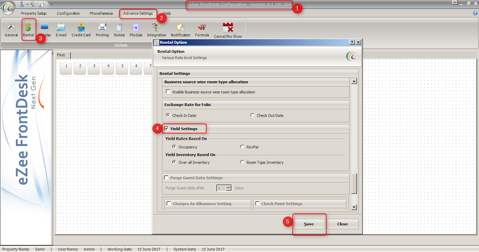Select RevPar for yield rates
479x252 pixels.
click(242, 147)
